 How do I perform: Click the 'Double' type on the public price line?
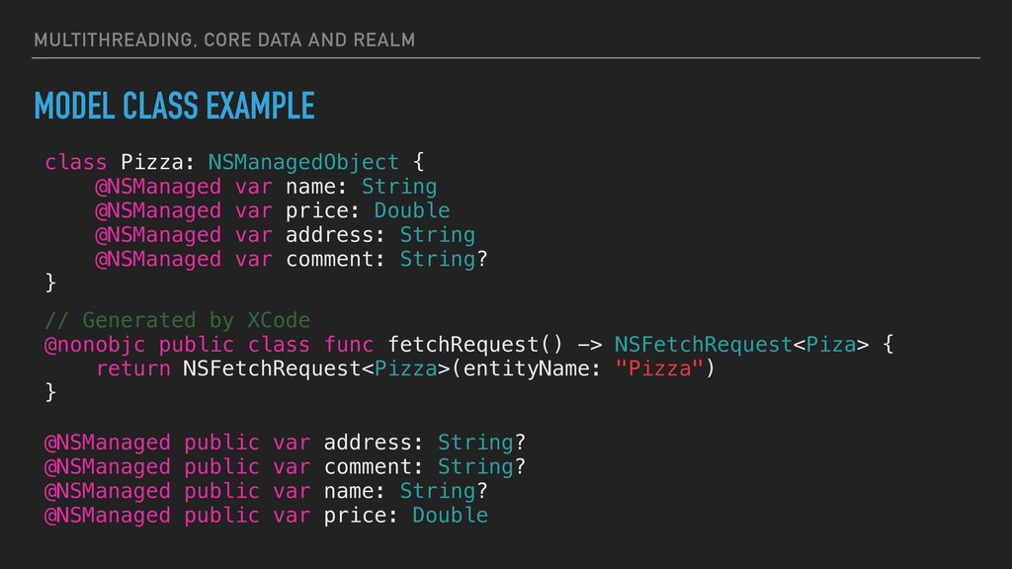(x=451, y=515)
